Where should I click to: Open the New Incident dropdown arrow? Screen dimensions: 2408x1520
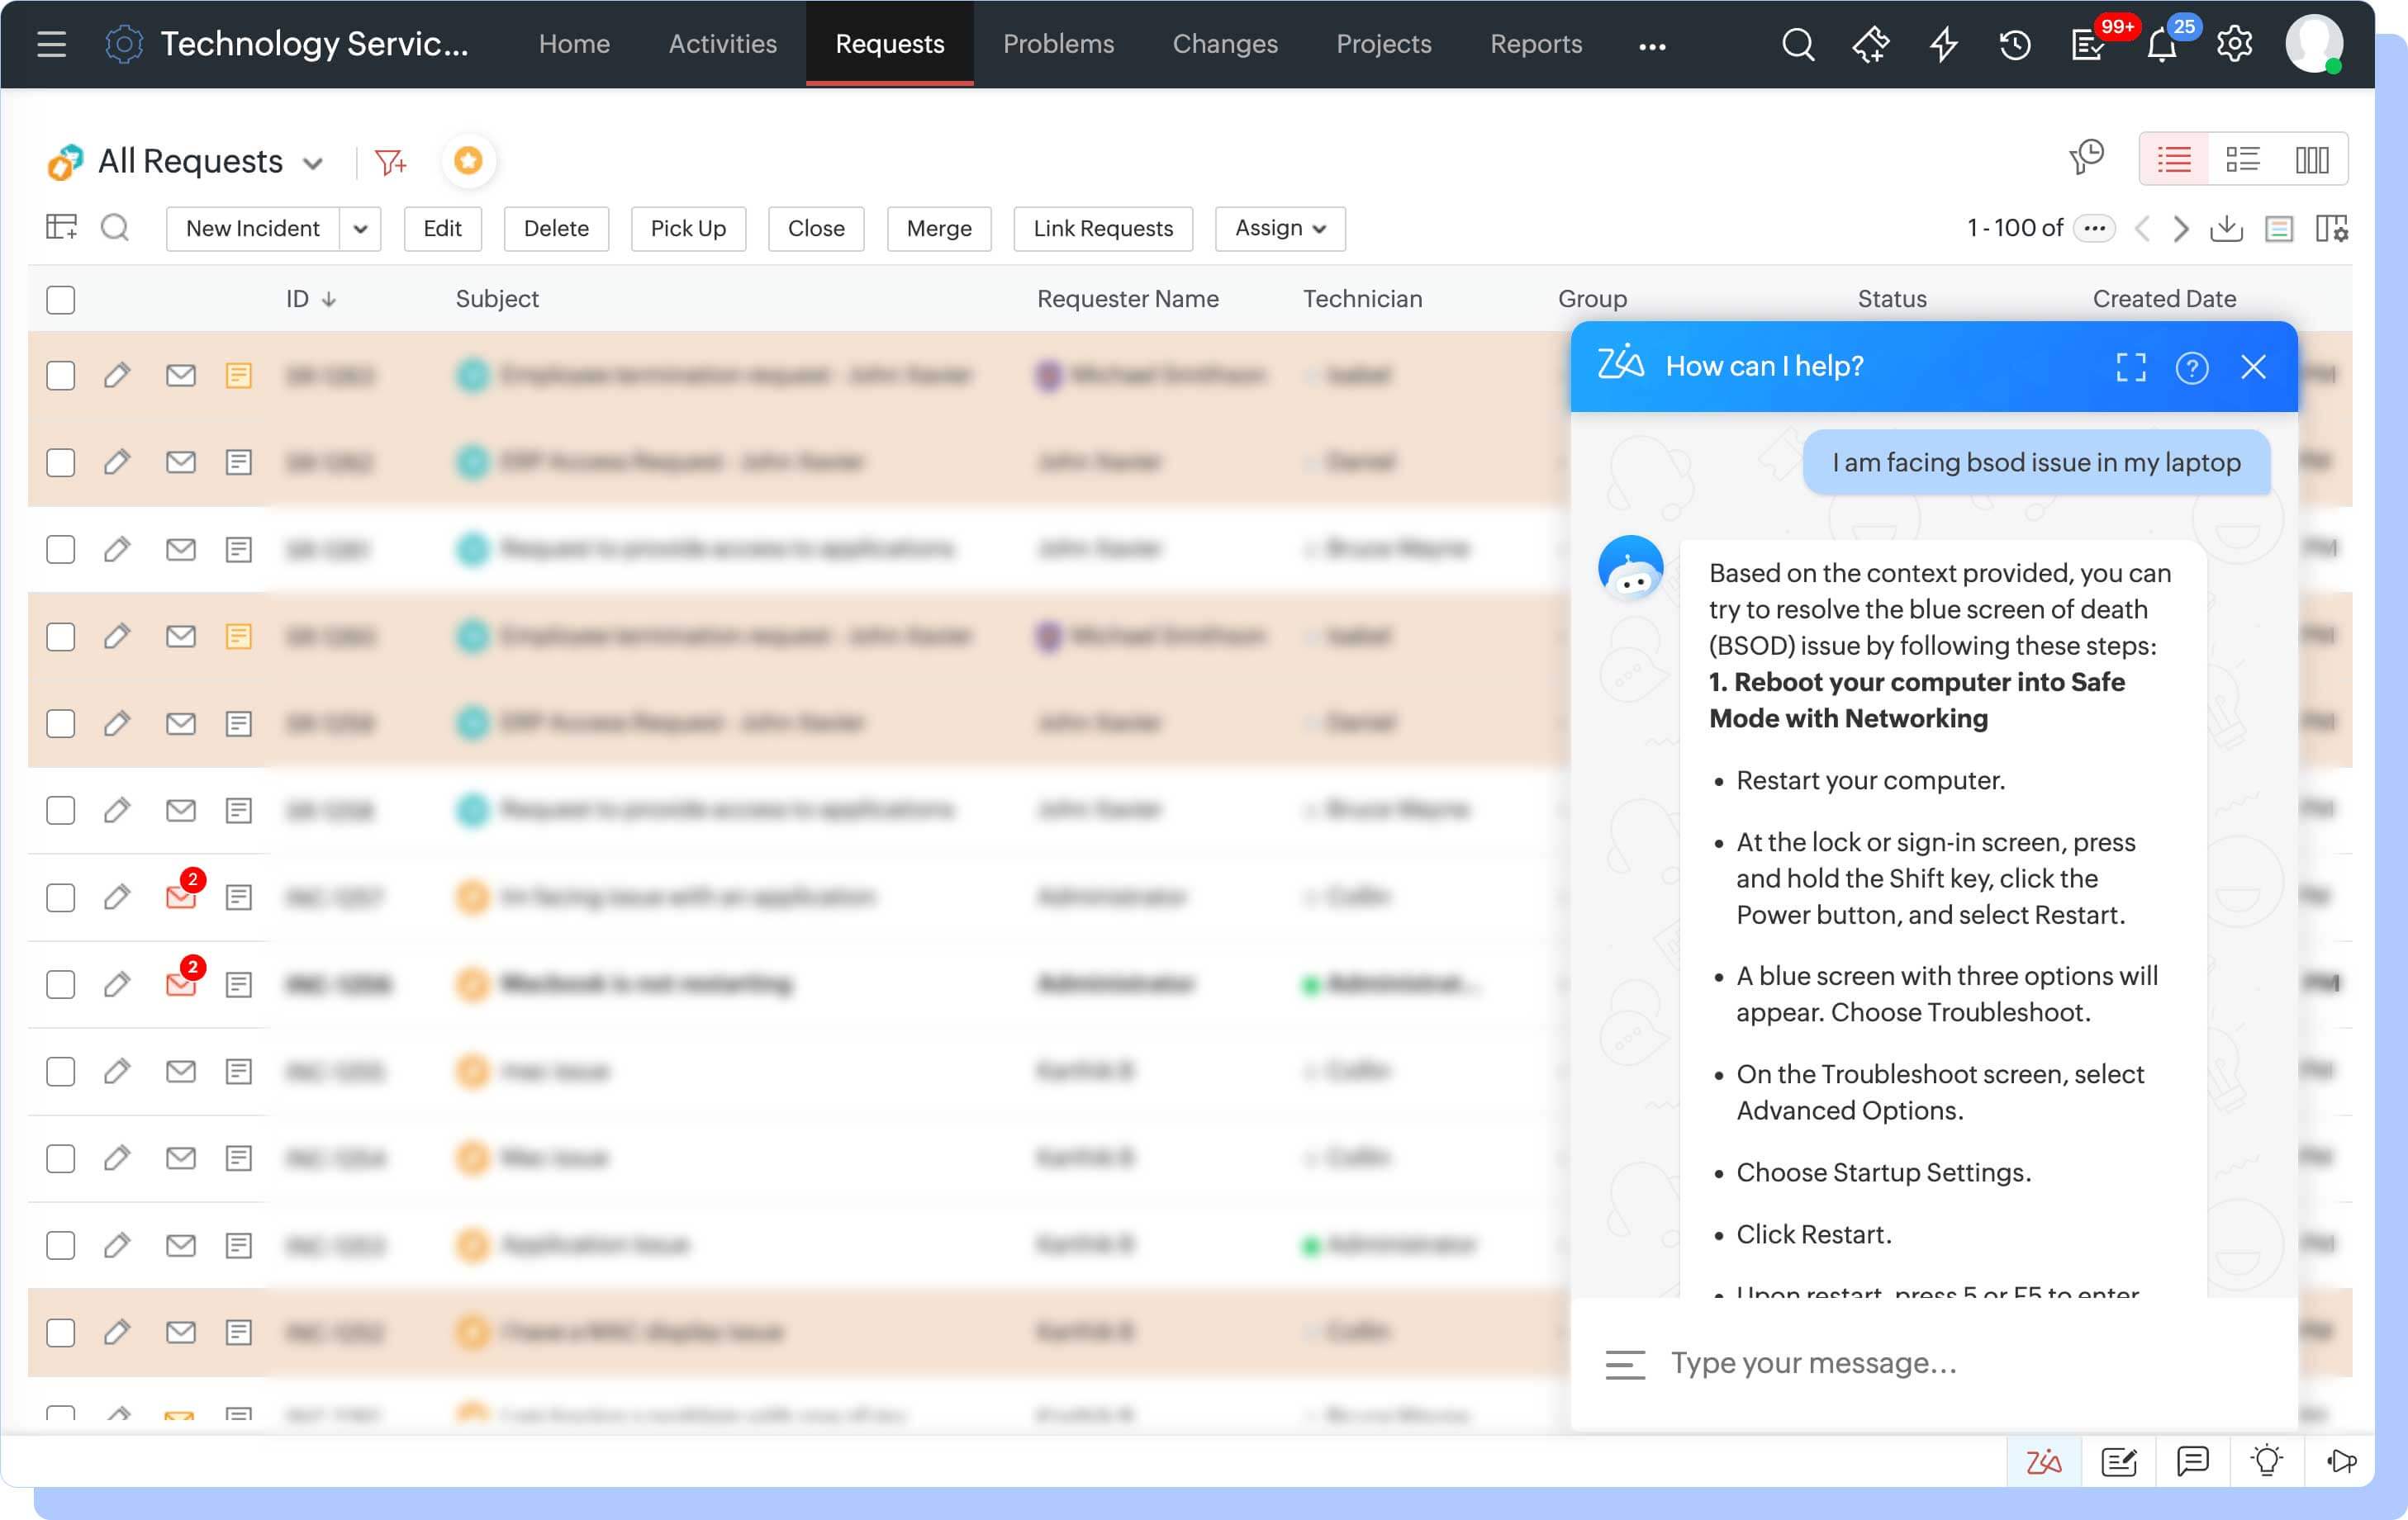(360, 229)
